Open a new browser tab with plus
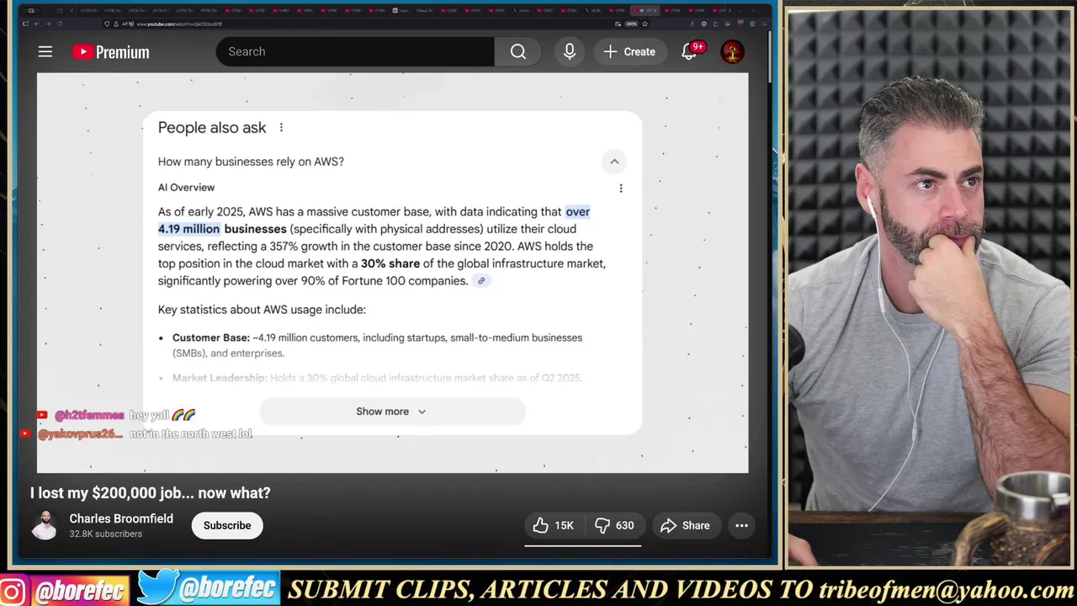Viewport: 1077px width, 606px height. (740, 10)
